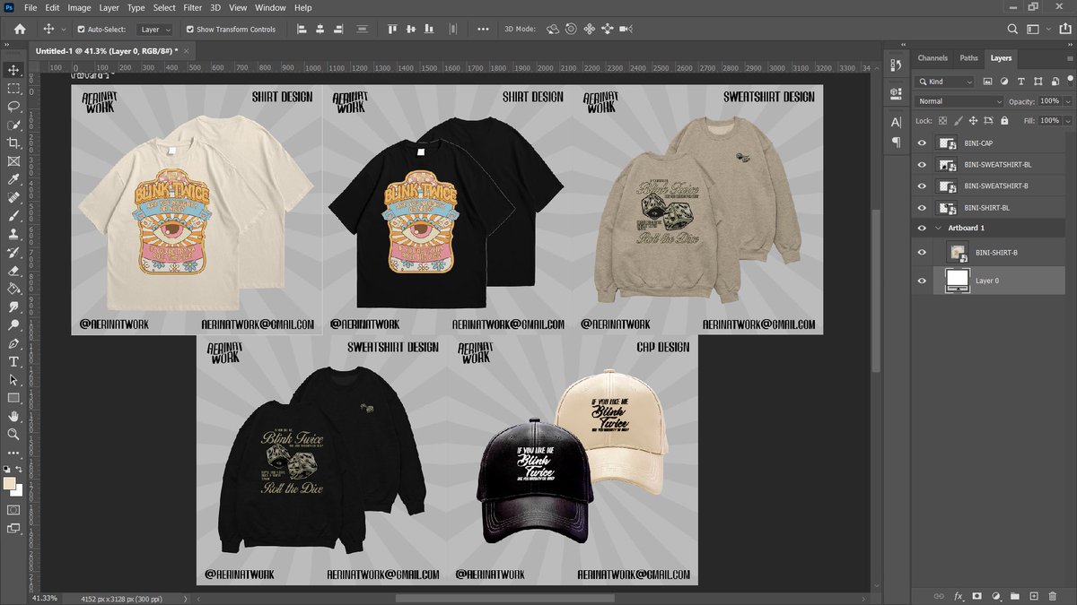Click Add layer style fx icon
The image size is (1077, 605).
click(x=958, y=595)
